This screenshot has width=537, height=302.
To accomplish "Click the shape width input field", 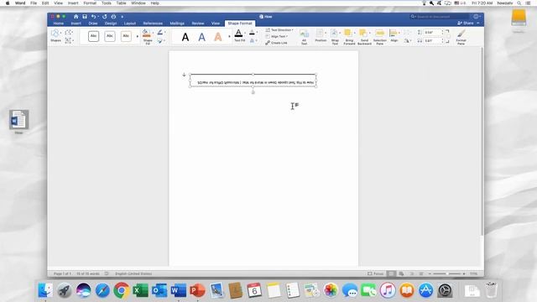I will tap(433, 41).
